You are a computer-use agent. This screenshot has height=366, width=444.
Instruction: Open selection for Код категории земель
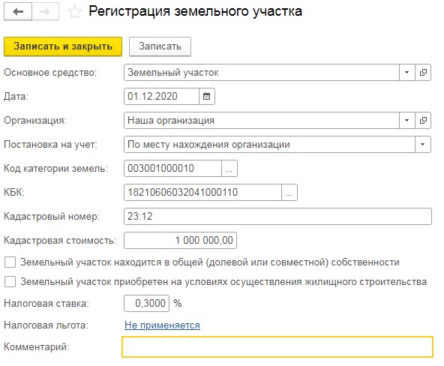point(229,169)
